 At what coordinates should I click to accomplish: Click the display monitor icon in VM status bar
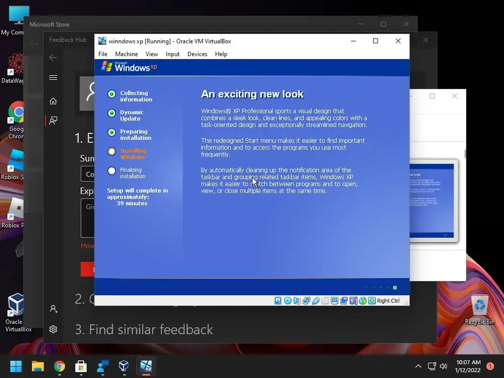pyautogui.click(x=334, y=301)
